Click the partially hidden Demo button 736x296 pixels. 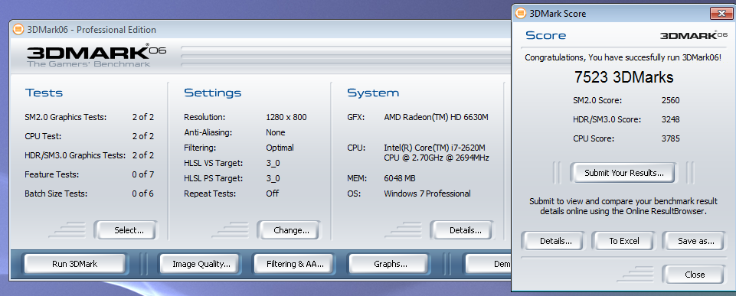(488, 264)
